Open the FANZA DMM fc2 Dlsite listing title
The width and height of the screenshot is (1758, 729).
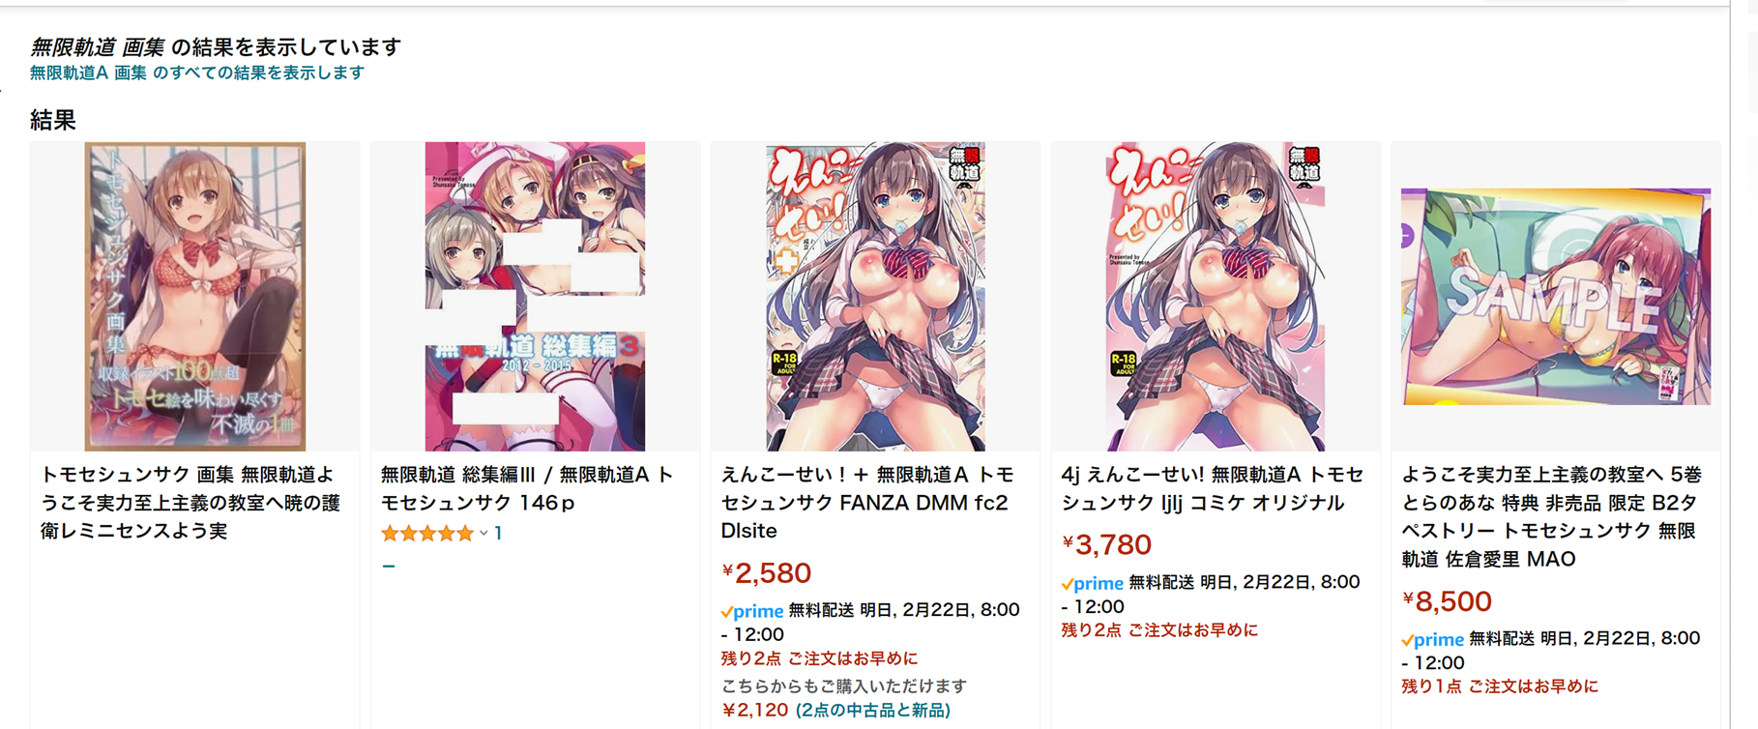[867, 503]
